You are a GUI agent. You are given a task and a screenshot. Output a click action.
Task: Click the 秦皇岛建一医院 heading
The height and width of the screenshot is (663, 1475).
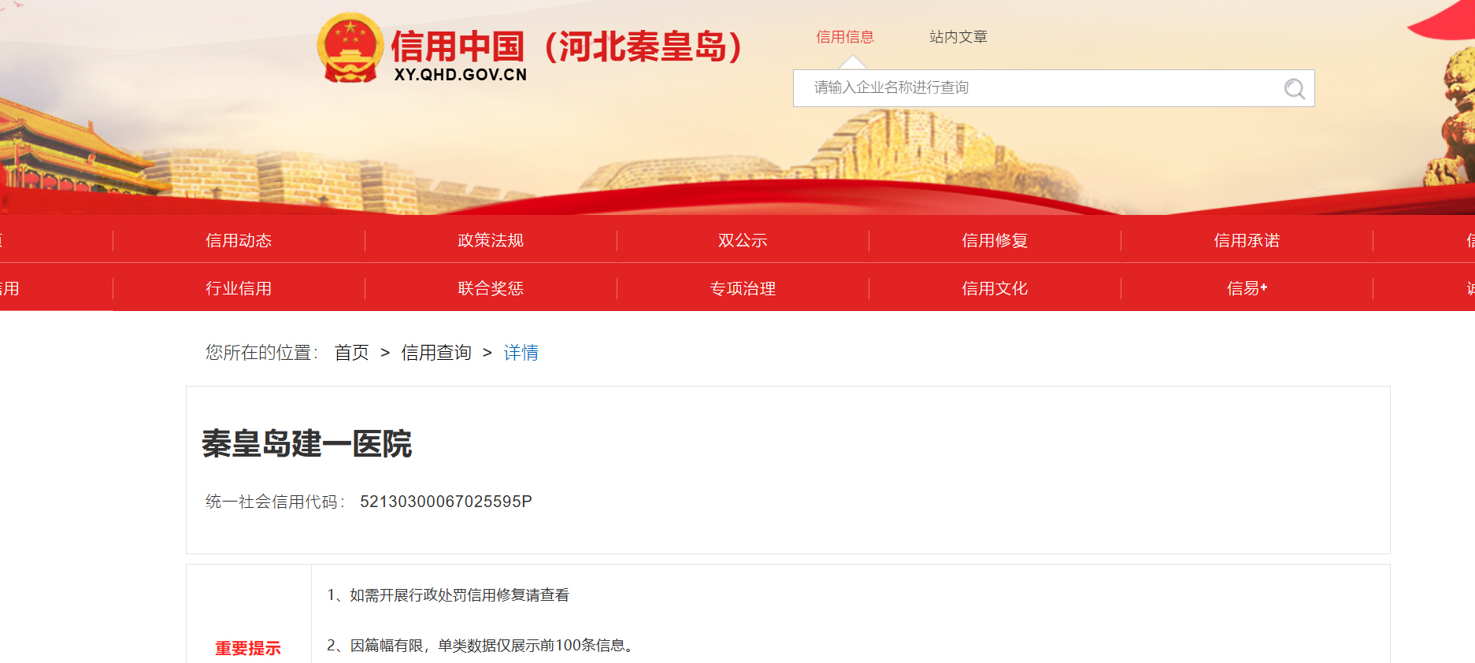(x=306, y=444)
